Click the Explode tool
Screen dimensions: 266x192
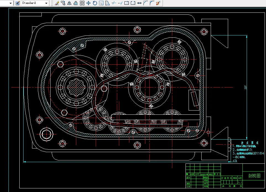[x=158, y=3]
